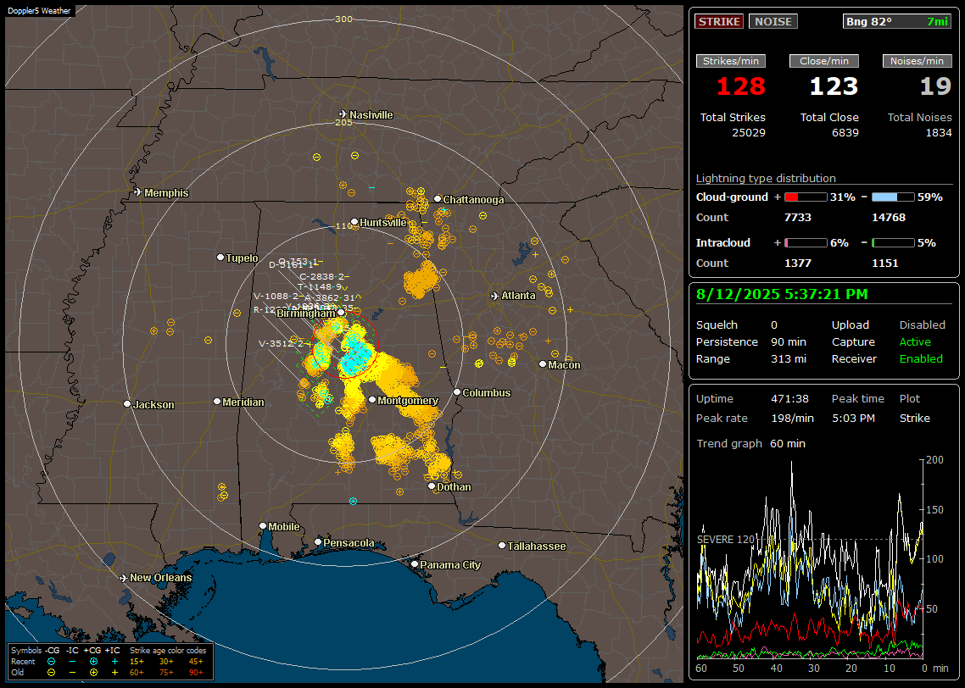
Task: Click the 15+ strike age color code
Action: (x=137, y=662)
